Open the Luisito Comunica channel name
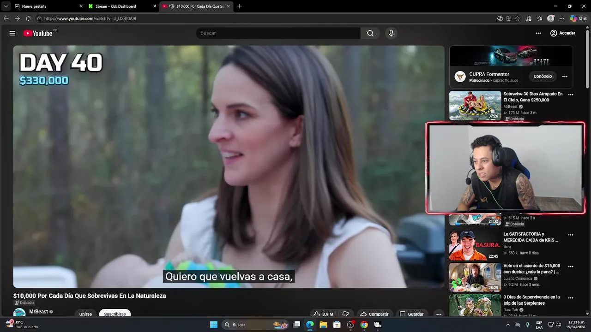This screenshot has height=332, width=591. pos(518,279)
